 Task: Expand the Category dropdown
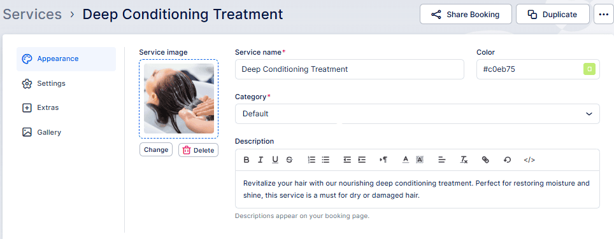tap(417, 114)
